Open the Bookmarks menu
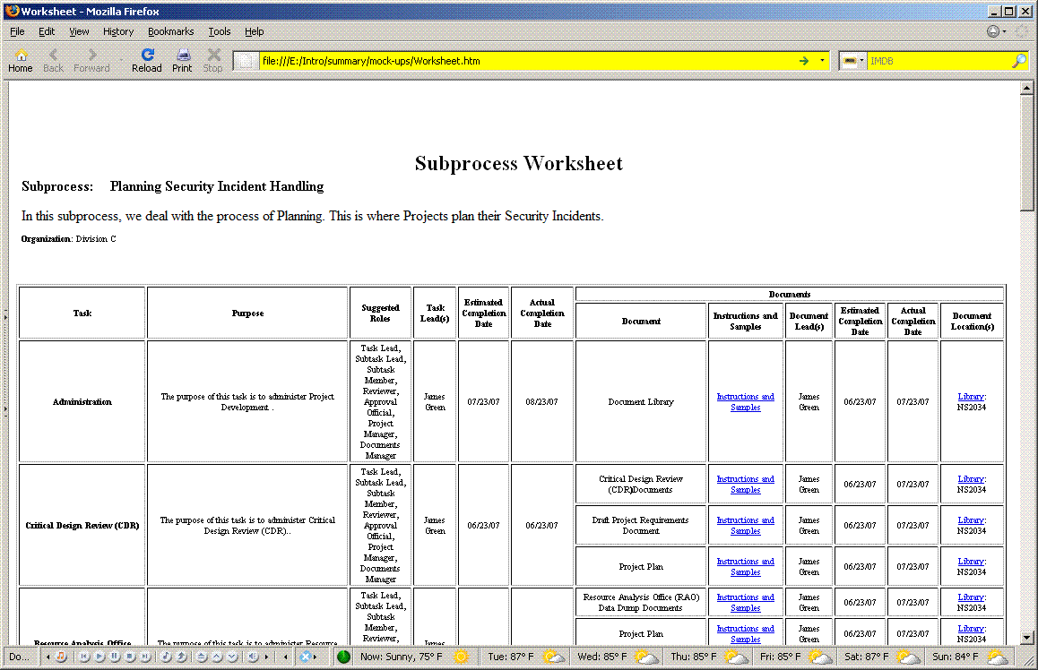Image resolution: width=1038 pixels, height=670 pixels. pos(171,31)
